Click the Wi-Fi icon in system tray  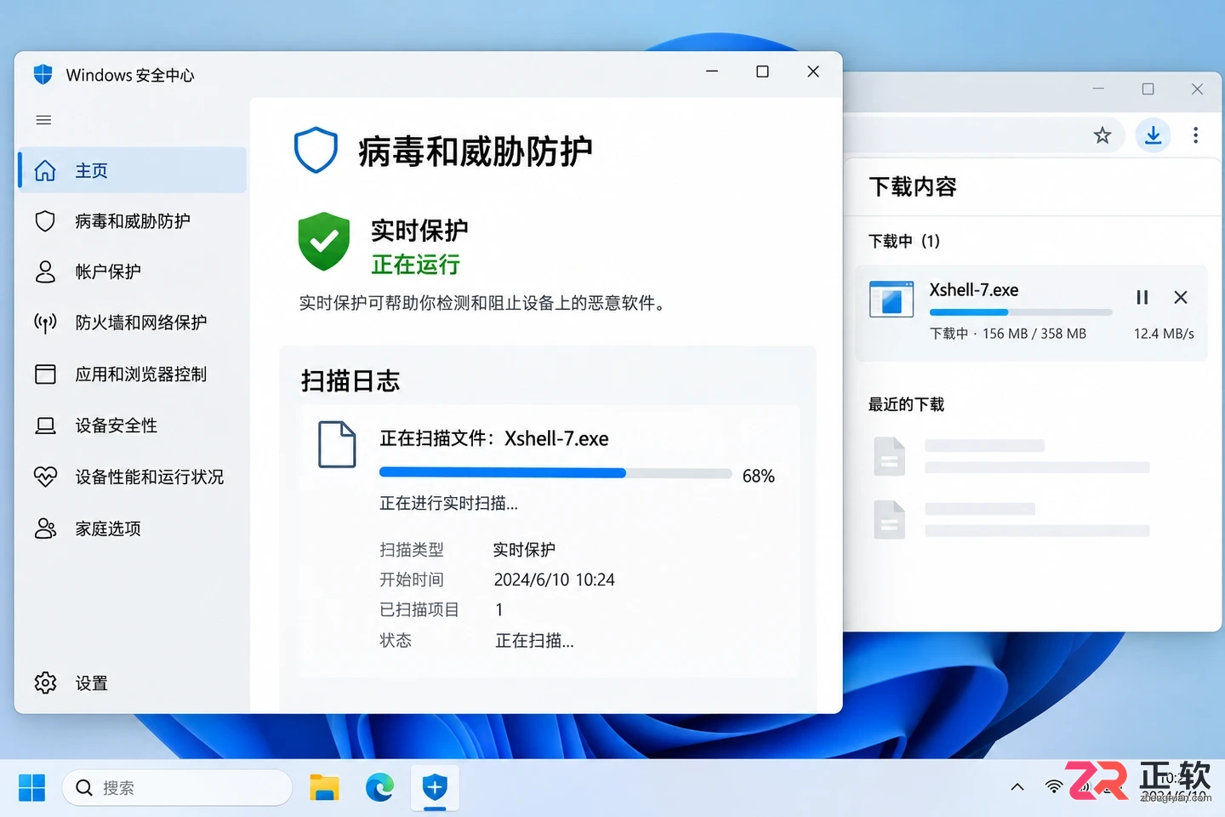pyautogui.click(x=1054, y=787)
